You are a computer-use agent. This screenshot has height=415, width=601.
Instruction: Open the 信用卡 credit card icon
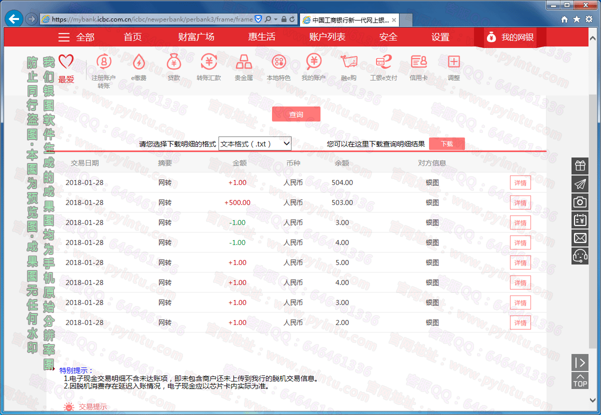click(x=418, y=62)
